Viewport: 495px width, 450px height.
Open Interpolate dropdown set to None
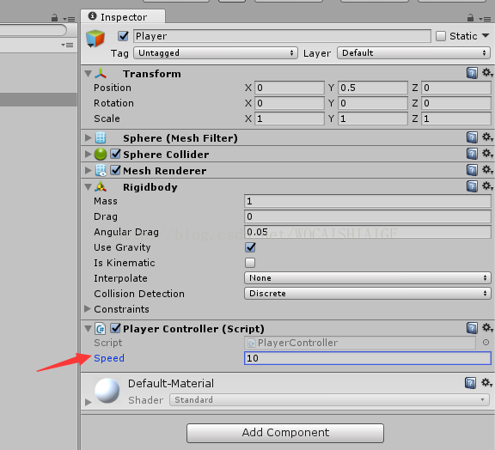(x=368, y=278)
